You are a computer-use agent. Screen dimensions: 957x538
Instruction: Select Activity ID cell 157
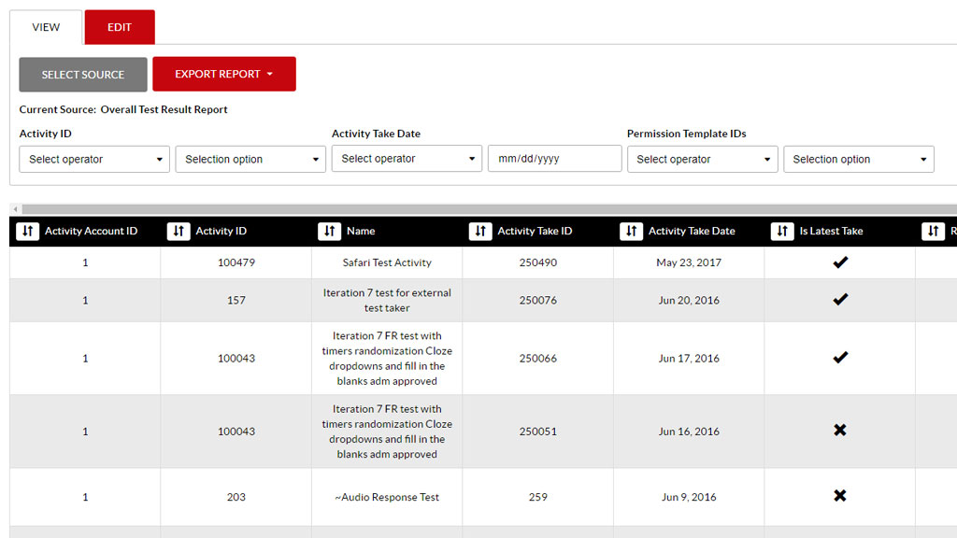click(236, 300)
